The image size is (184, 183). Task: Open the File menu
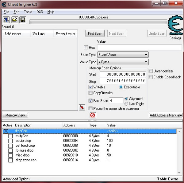6,12
